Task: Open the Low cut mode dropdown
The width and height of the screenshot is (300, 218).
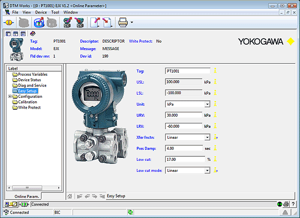Action: coord(207,170)
